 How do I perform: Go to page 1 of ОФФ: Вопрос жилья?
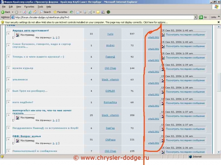(53, 143)
